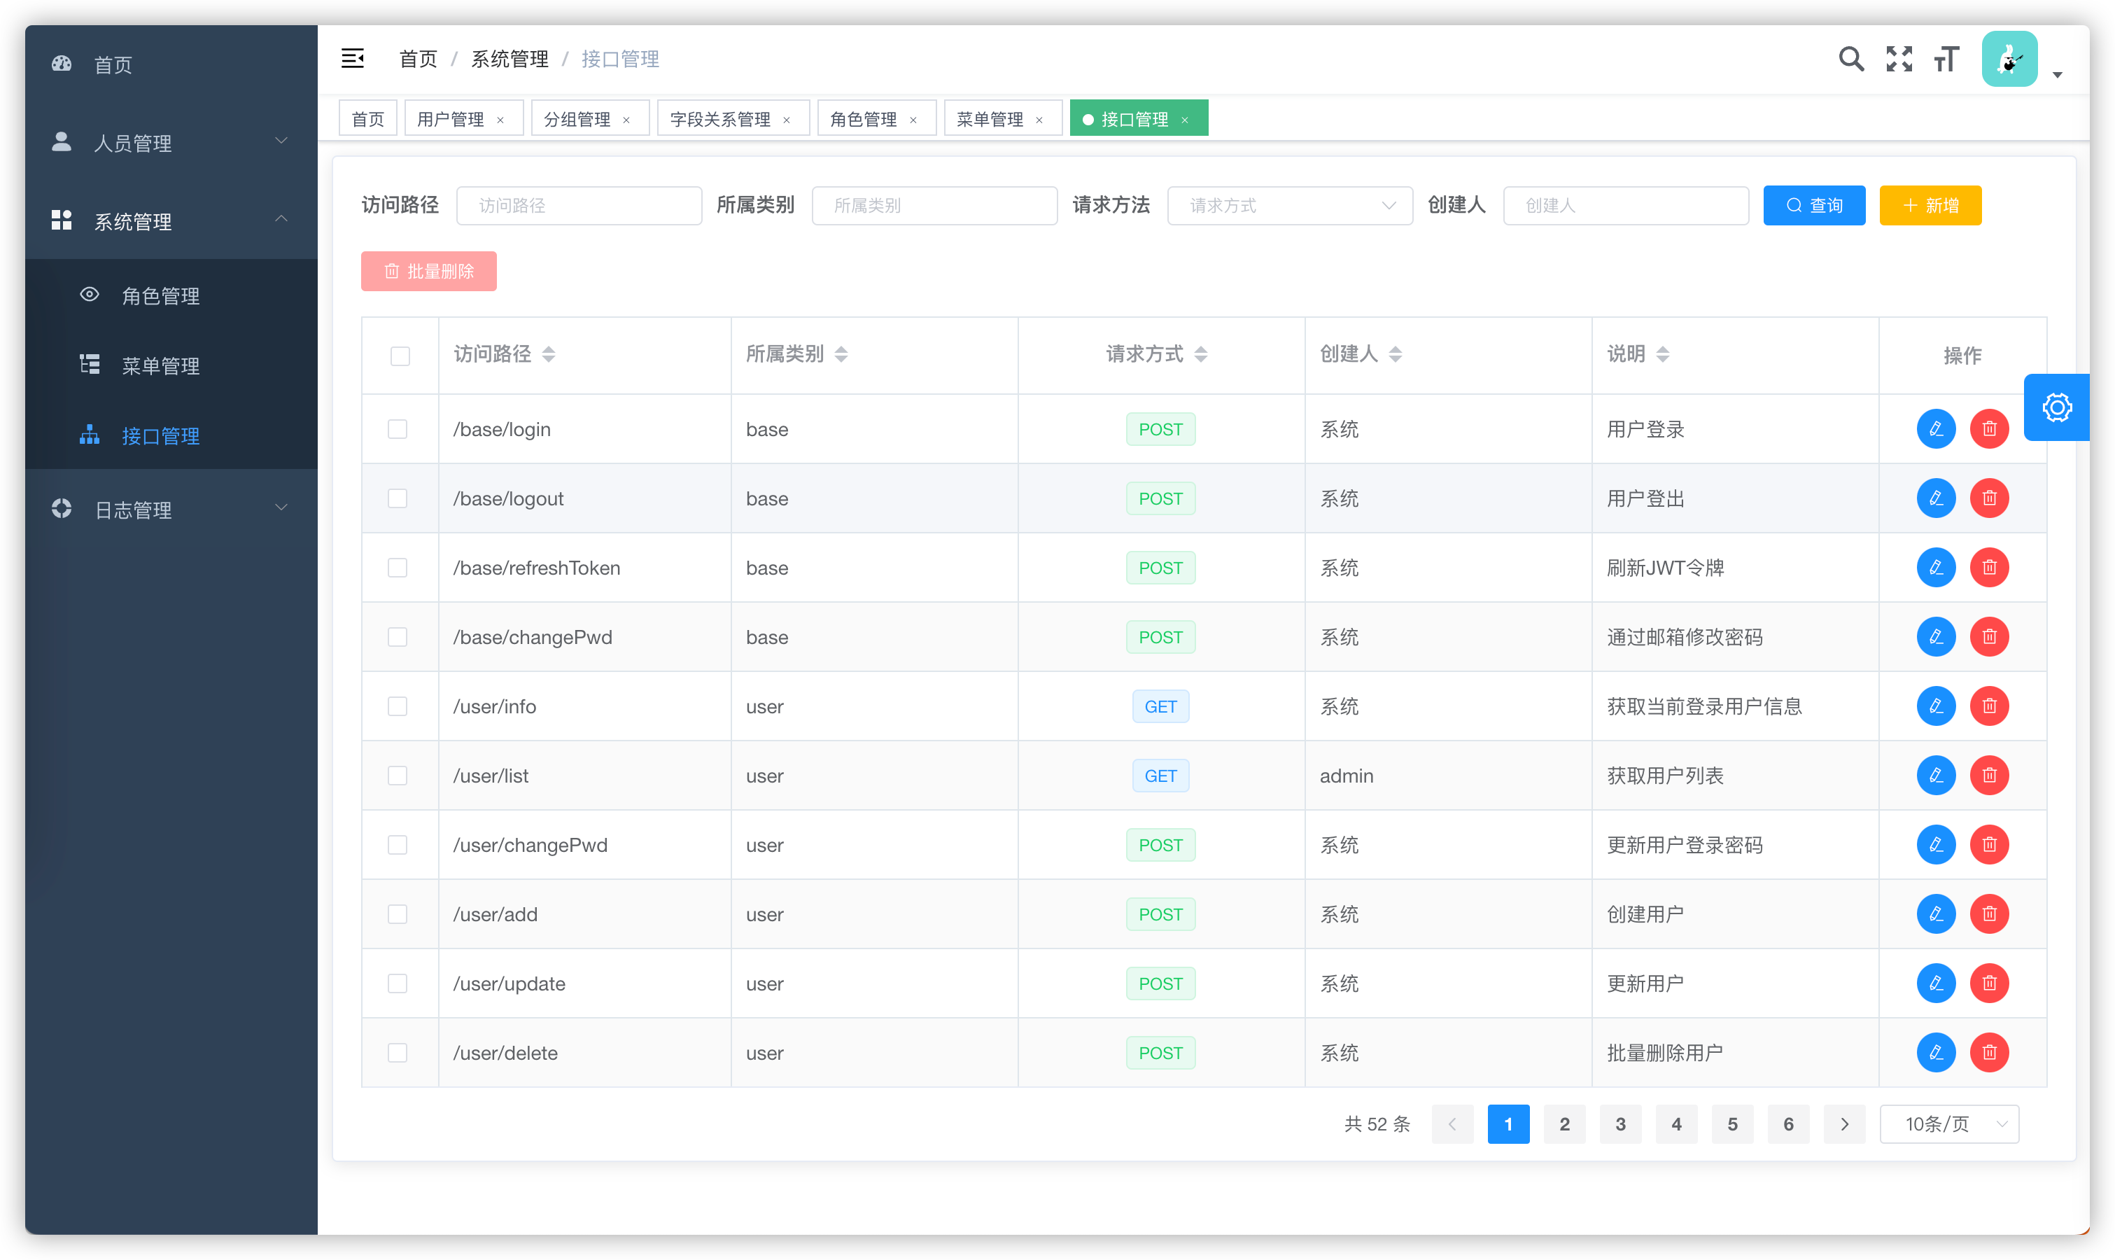Delete the /user/delete row
Viewport: 2115px width, 1260px height.
pos(1988,1053)
